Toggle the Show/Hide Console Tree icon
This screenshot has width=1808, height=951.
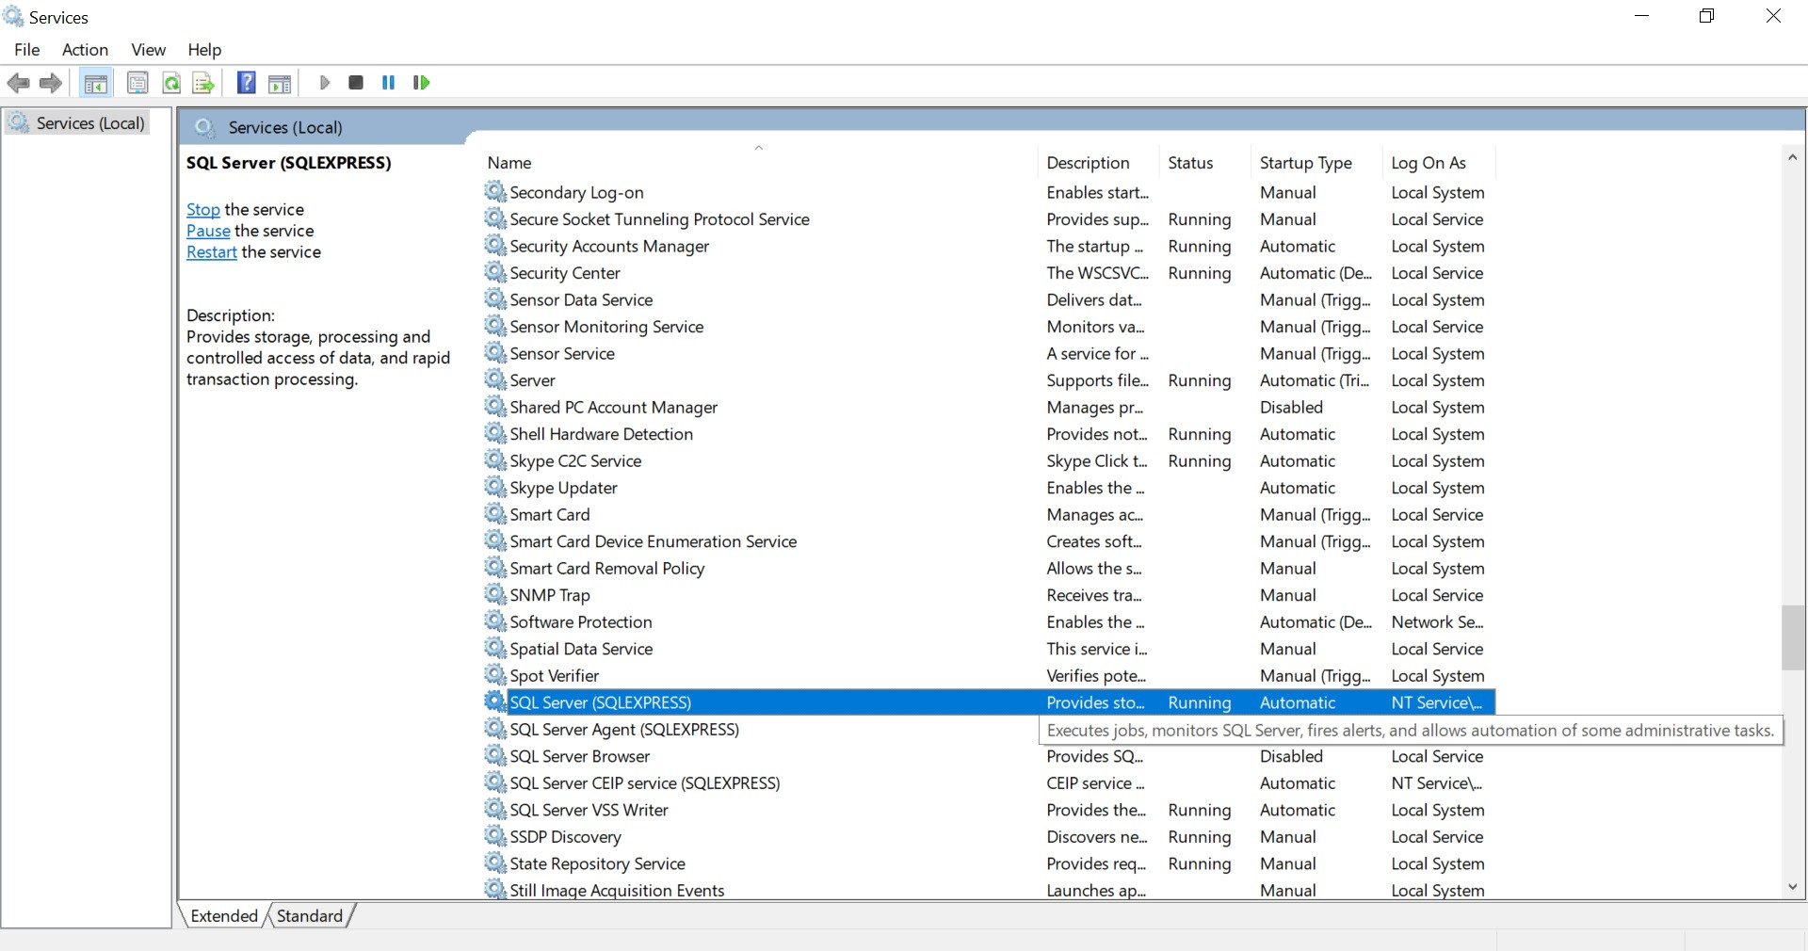[95, 83]
